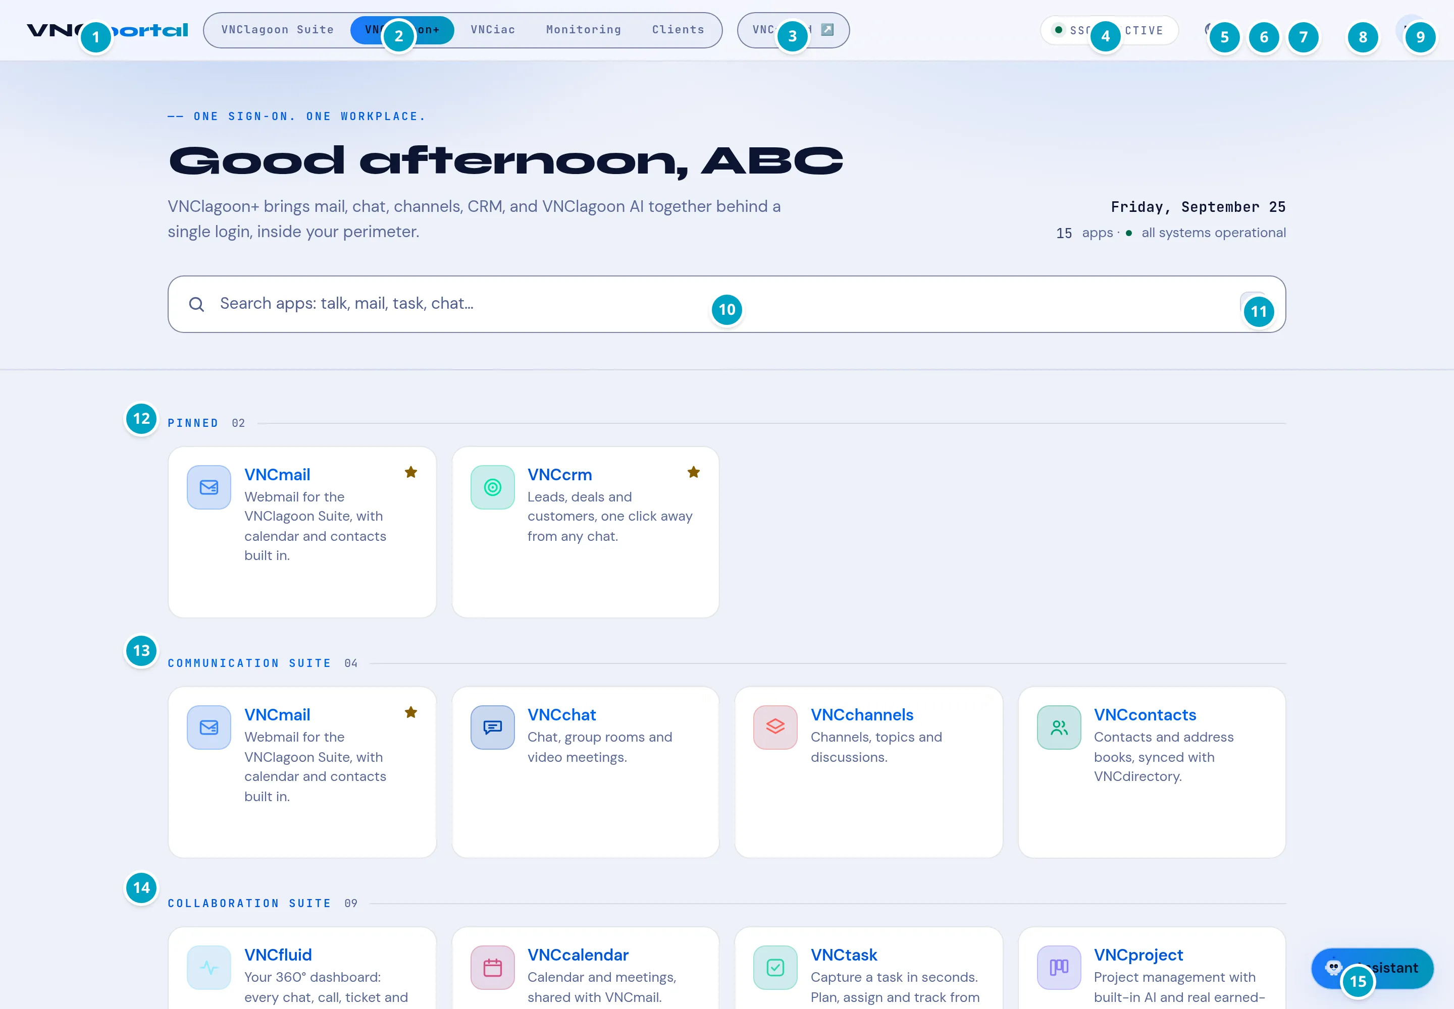Click the external-link arrow icon in the top bar
This screenshot has width=1454, height=1009.
827,30
